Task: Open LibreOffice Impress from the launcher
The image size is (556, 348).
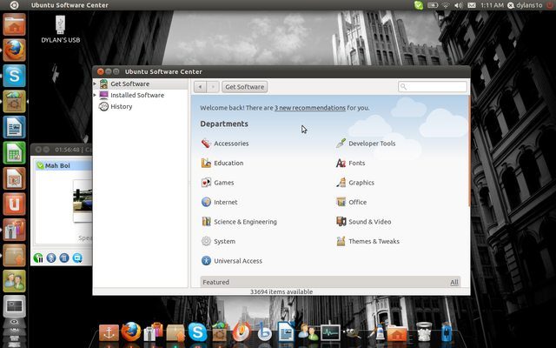Action: pos(14,178)
